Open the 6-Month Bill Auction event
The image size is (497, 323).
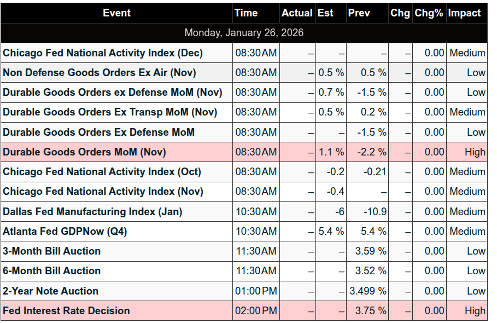[52, 271]
